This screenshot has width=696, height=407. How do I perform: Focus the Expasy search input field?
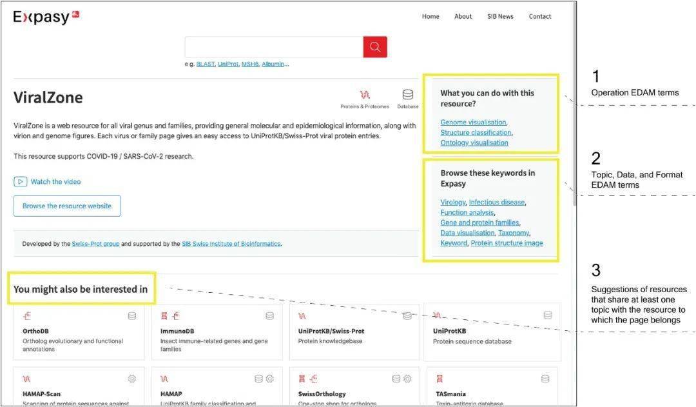[x=274, y=47]
